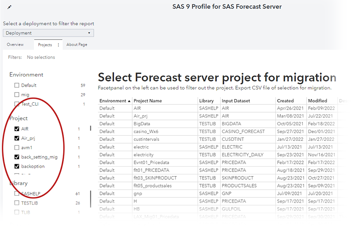
Task: Click the PRODUCTSALES dataset cell
Action: click(239, 186)
